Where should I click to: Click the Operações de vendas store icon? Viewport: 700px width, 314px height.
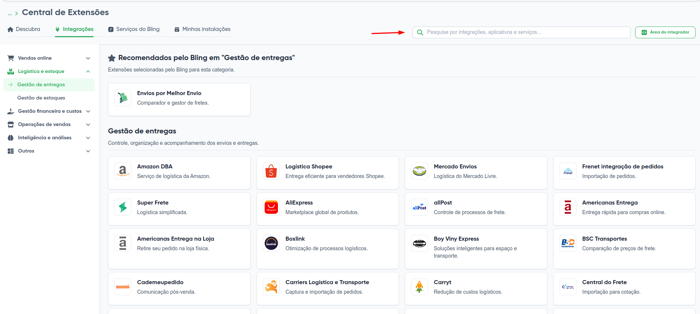[x=11, y=124]
